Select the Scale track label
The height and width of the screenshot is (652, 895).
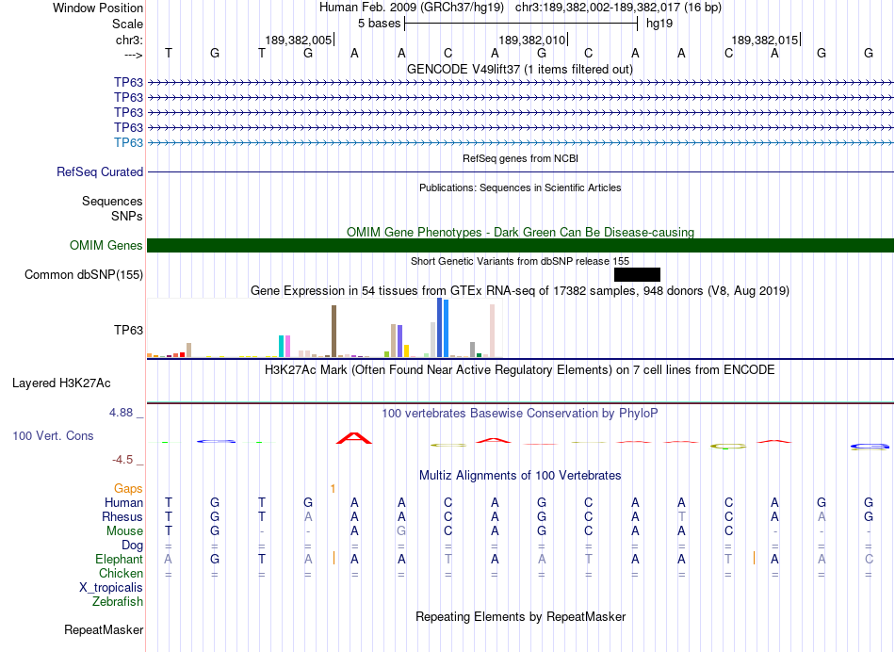[x=127, y=24]
